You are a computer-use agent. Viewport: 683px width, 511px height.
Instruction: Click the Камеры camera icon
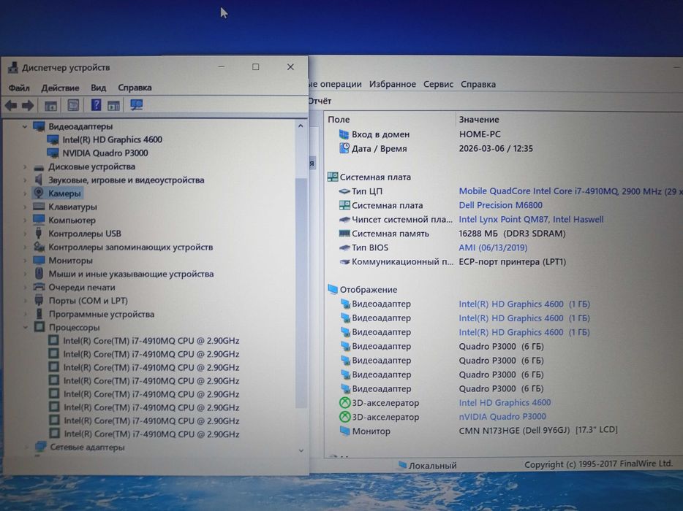point(39,193)
